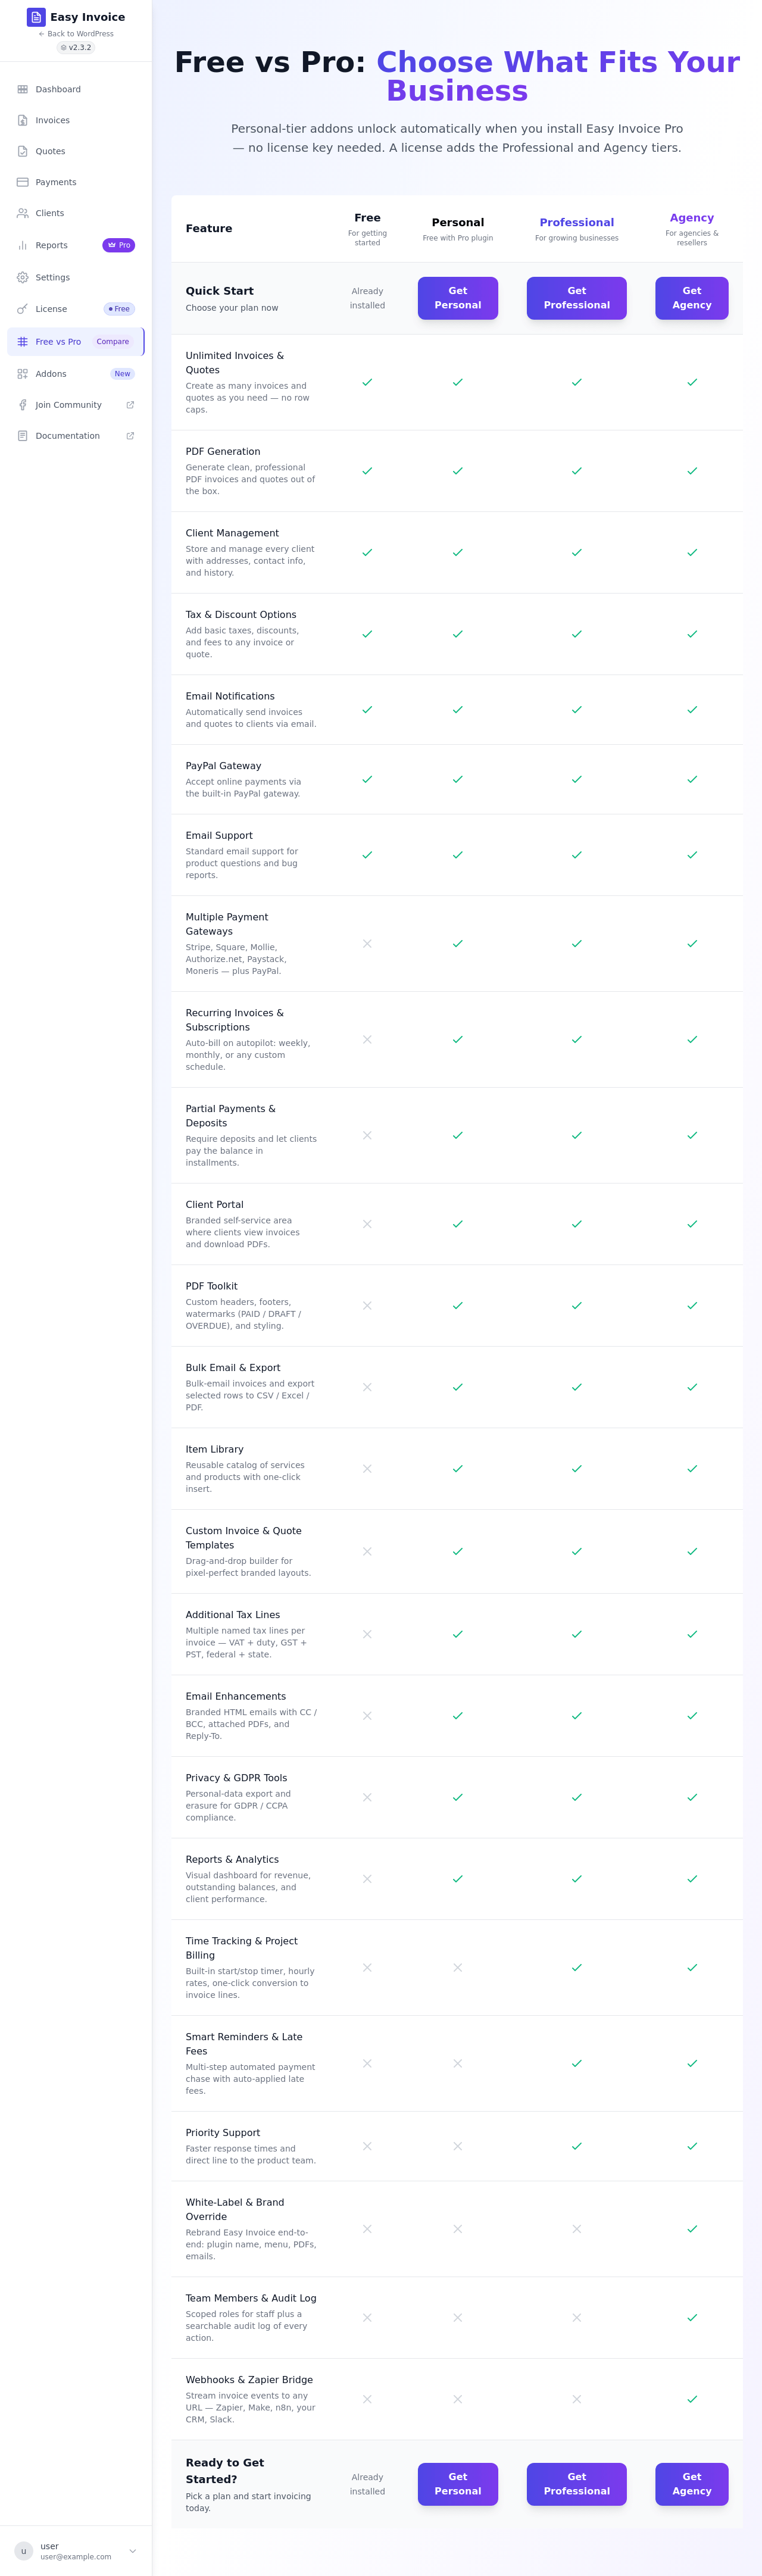Image resolution: width=762 pixels, height=2576 pixels.
Task: Click the New badge beside Addons
Action: click(x=122, y=375)
